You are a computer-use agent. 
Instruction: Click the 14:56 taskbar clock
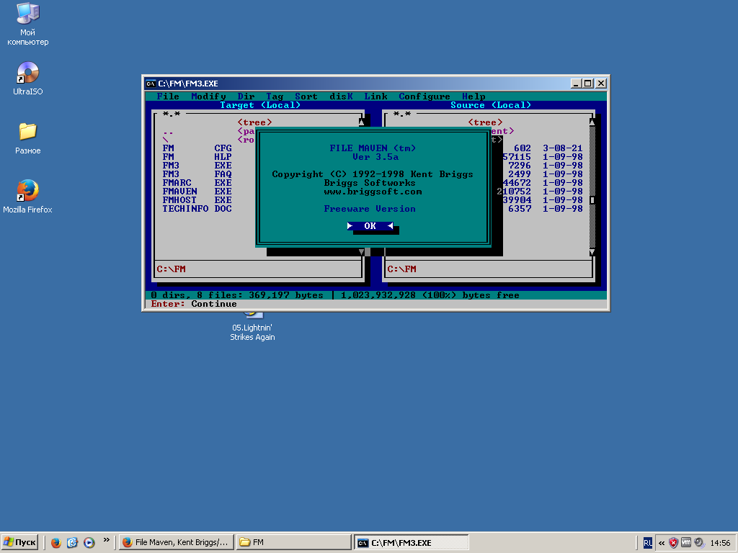pos(720,543)
